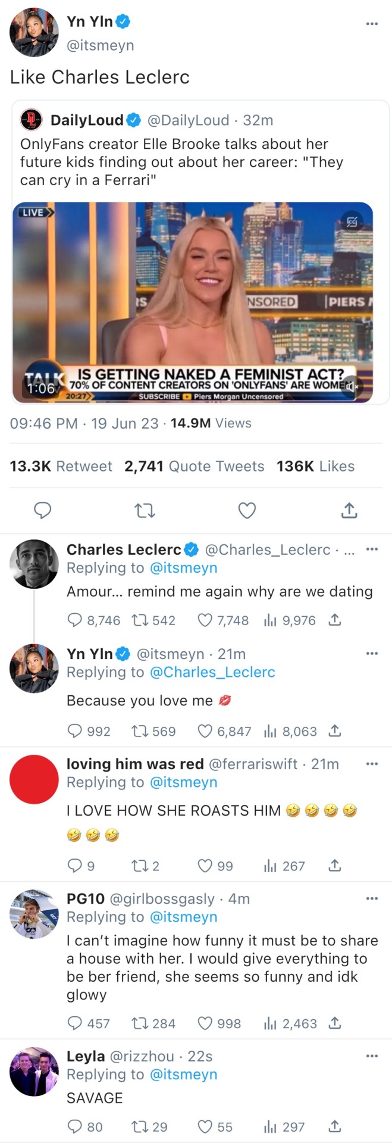
Task: Open DailyLoud's quoted tweet profile name
Action: (x=87, y=120)
